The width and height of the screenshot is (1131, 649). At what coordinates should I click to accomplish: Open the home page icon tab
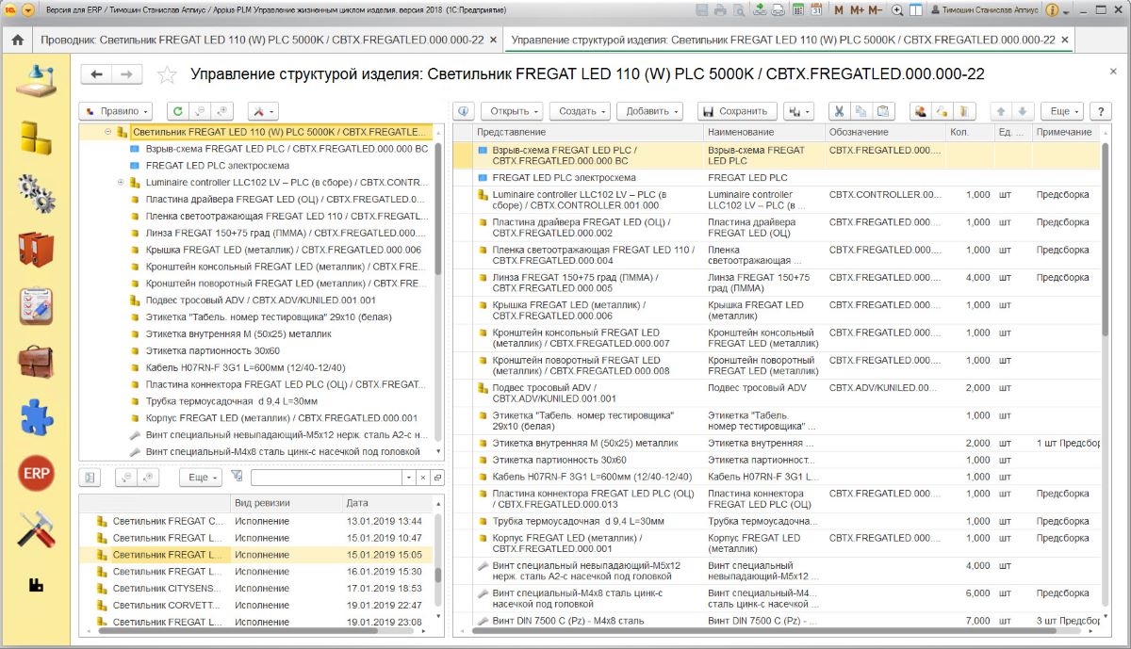pyautogui.click(x=16, y=41)
